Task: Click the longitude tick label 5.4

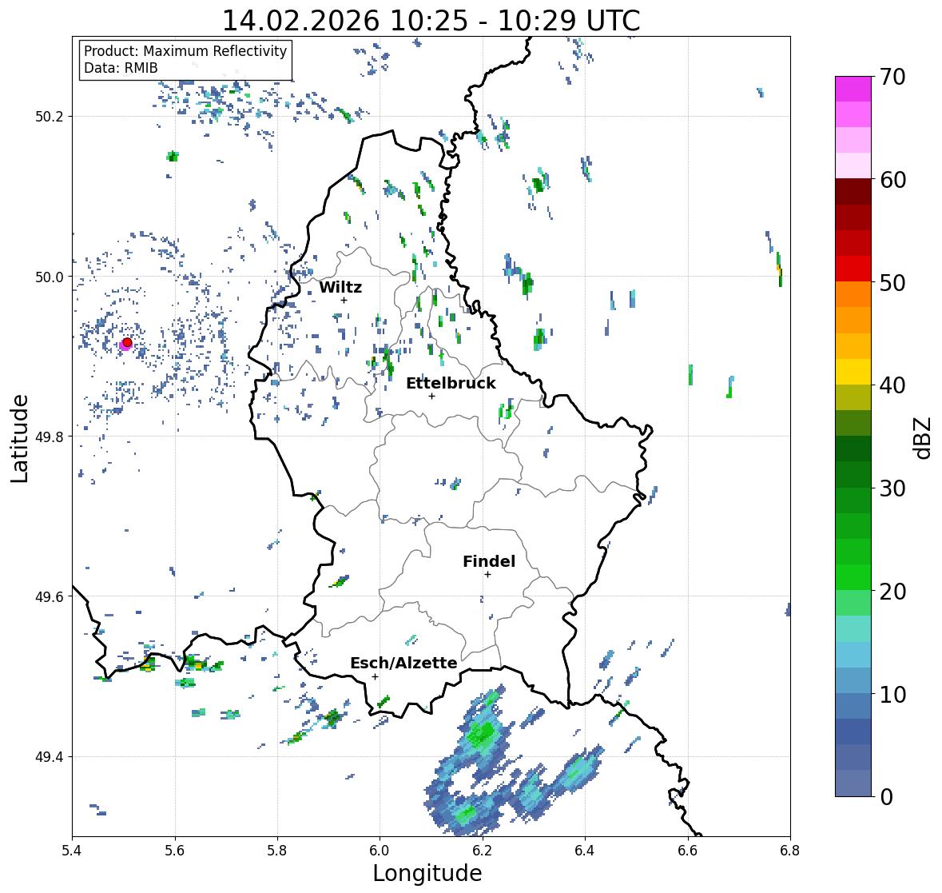Action: (72, 851)
